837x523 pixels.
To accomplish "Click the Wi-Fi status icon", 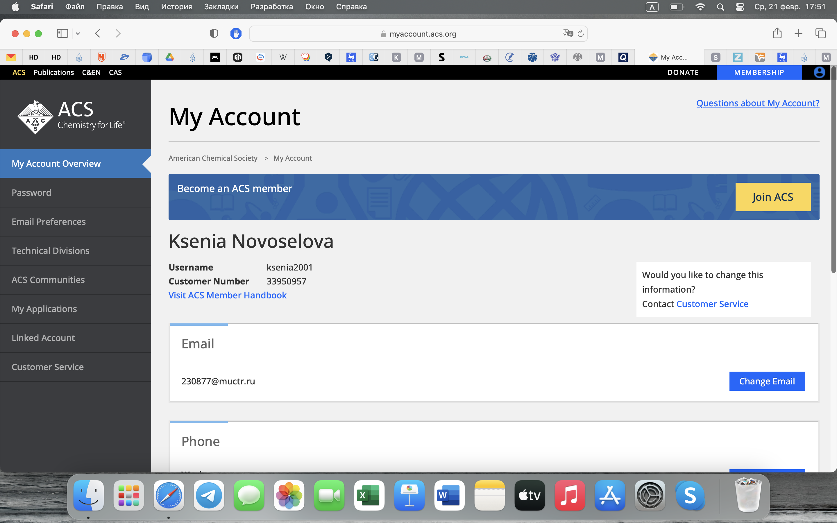I will (700, 7).
